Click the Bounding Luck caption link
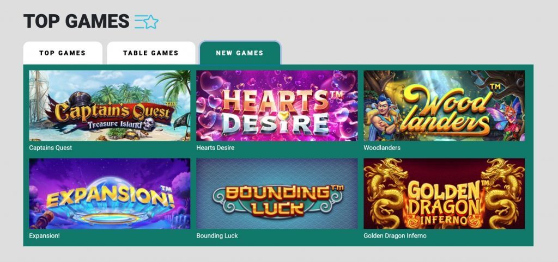Screen dimensions: 558x262 pos(217,236)
